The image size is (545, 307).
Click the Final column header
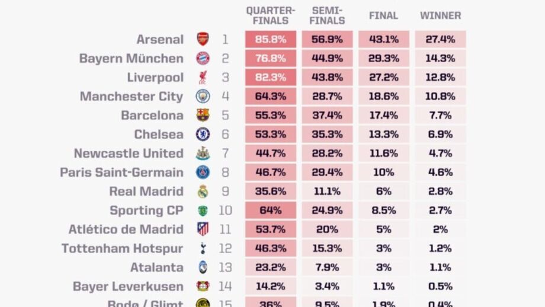pyautogui.click(x=383, y=16)
